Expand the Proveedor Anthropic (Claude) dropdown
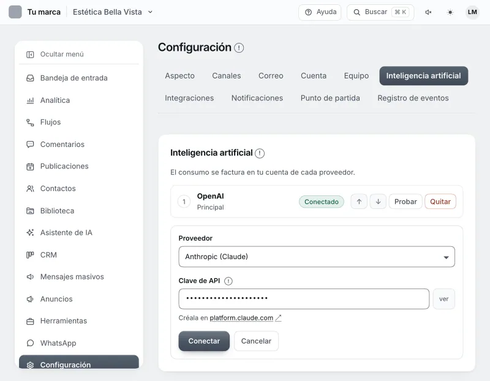490x381 pixels. [317, 257]
